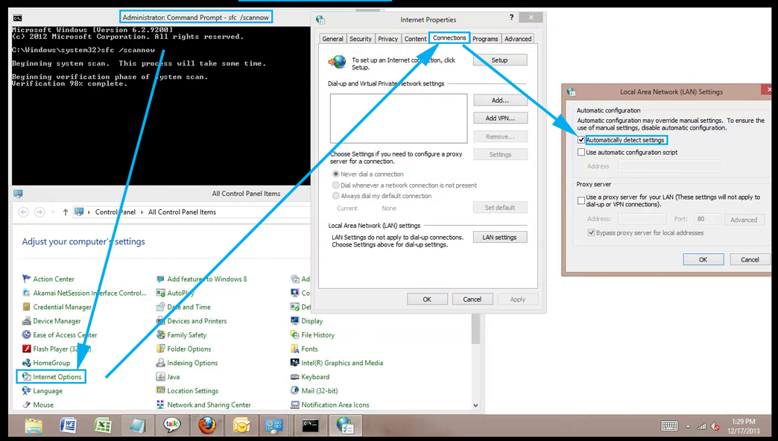Open Internet Options in Control Panel
The height and width of the screenshot is (441, 778).
pyautogui.click(x=57, y=376)
